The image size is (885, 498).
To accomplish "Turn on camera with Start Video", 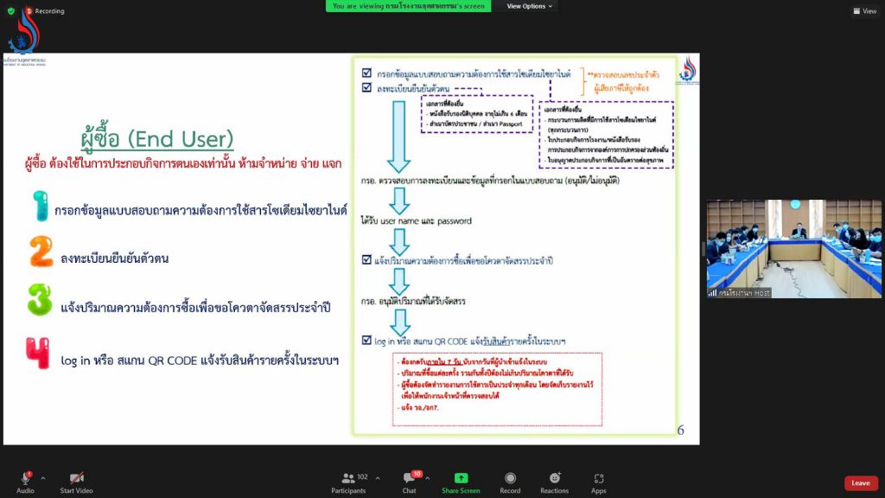I will (76, 482).
